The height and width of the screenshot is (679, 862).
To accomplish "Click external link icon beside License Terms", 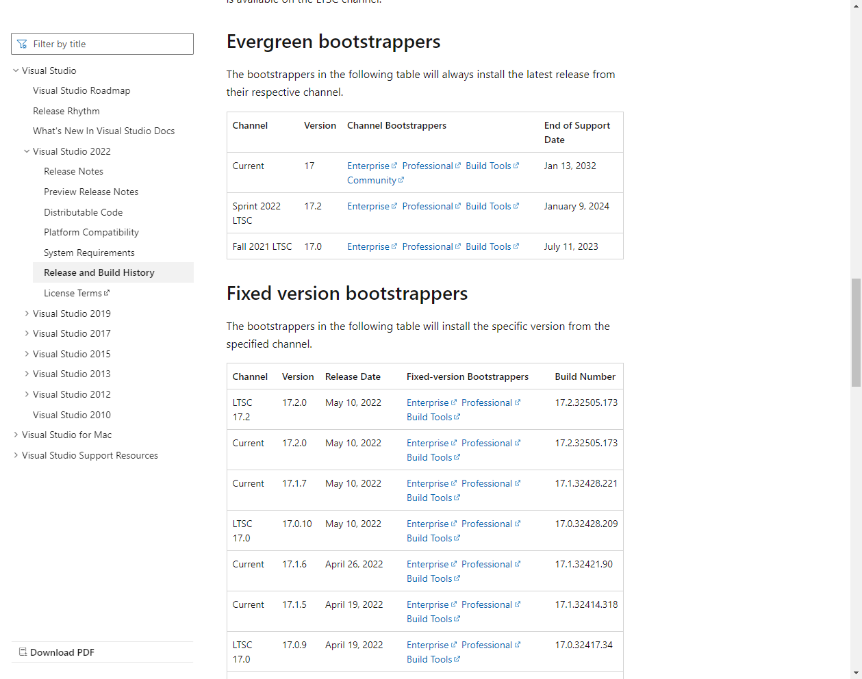I will tap(107, 293).
